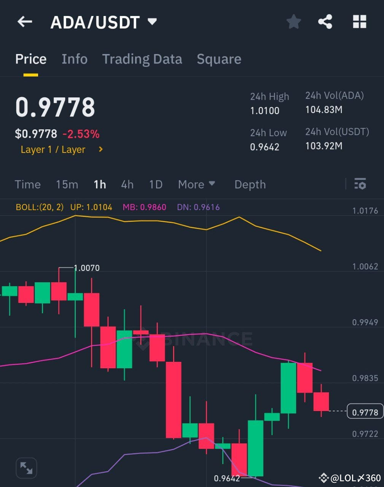Open chart indicator settings icon beside Depth
Image resolution: width=384 pixels, height=487 pixels.
359,184
